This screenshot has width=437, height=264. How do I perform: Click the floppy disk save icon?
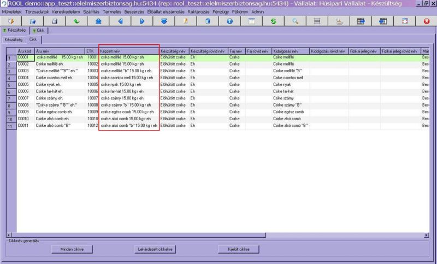(x=55, y=21)
